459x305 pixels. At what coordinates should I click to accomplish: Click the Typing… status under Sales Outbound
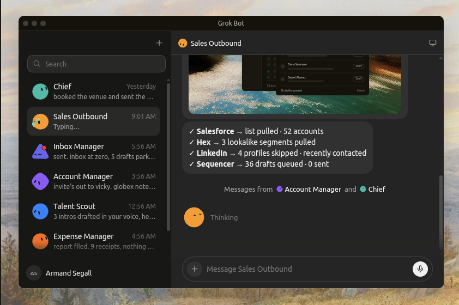click(67, 126)
